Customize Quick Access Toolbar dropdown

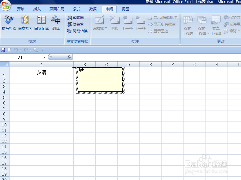click(43, 50)
